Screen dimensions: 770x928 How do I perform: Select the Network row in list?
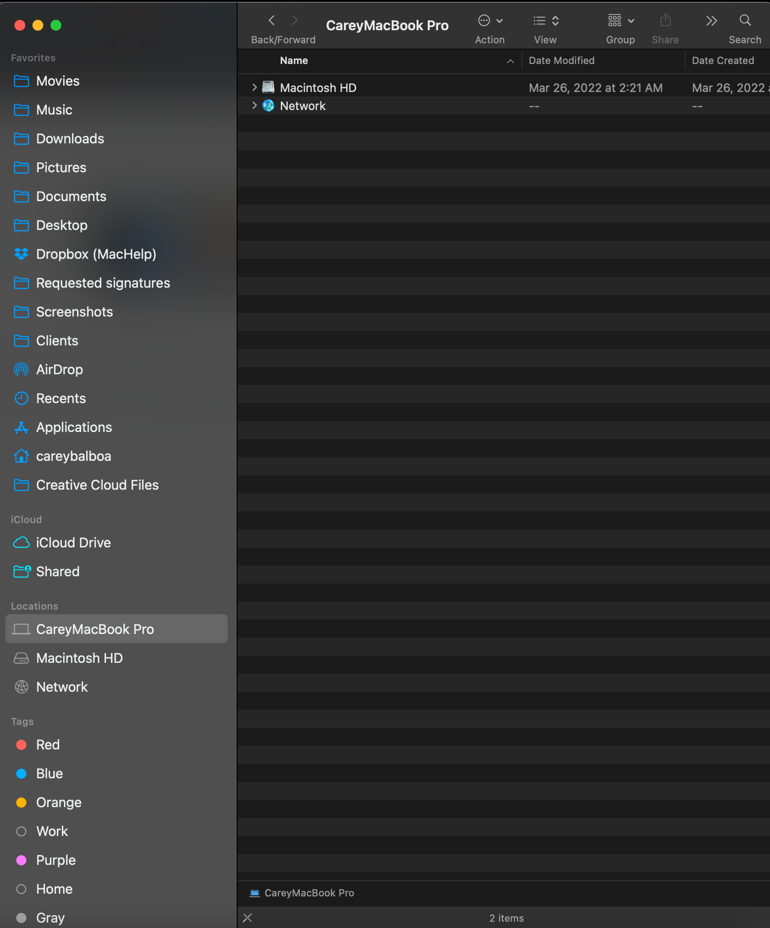[x=504, y=106]
